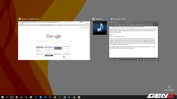Switch to the Google Chrome window thumbnail
Screen dimensions: 177x99
pos(54,40)
